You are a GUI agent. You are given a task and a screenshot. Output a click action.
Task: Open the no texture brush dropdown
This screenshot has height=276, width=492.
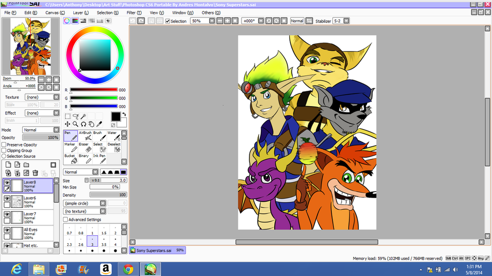tap(85, 211)
